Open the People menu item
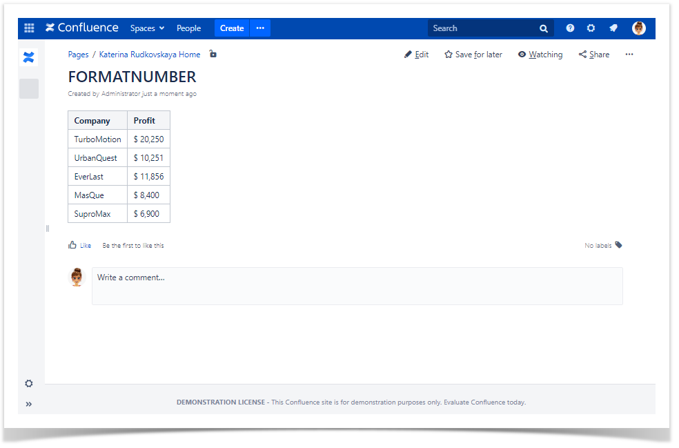 click(188, 28)
